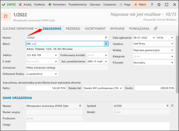Open the gear settings icon in the top bar
The height and width of the screenshot is (131, 179).
(x=159, y=5)
